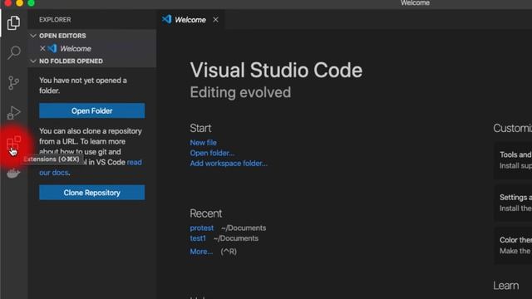Image resolution: width=532 pixels, height=299 pixels.
Task: Open the Source Control view icon
Action: point(13,82)
